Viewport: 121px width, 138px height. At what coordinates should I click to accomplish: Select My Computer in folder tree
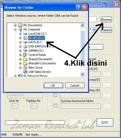tap(32, 29)
